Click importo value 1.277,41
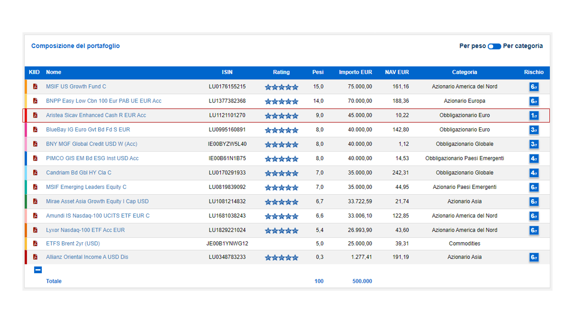 362,257
